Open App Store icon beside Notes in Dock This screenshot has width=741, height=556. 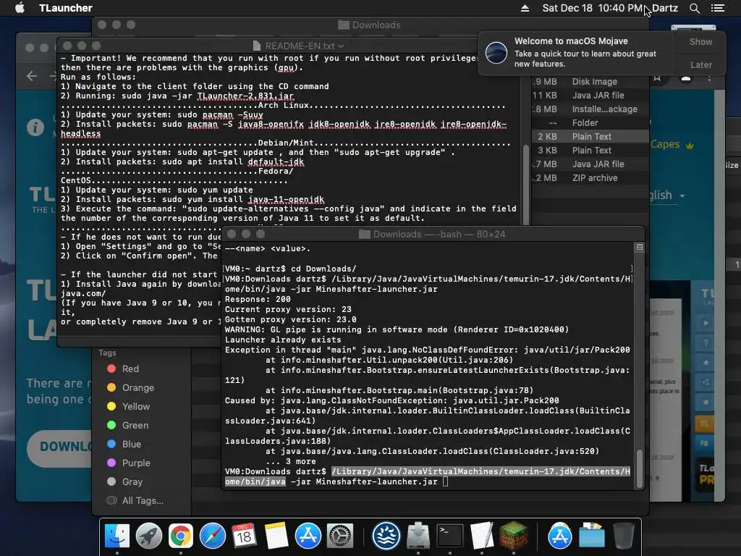pos(308,536)
